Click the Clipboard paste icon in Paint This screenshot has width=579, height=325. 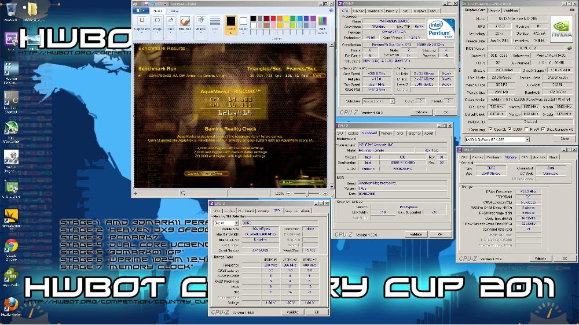pyautogui.click(x=142, y=21)
